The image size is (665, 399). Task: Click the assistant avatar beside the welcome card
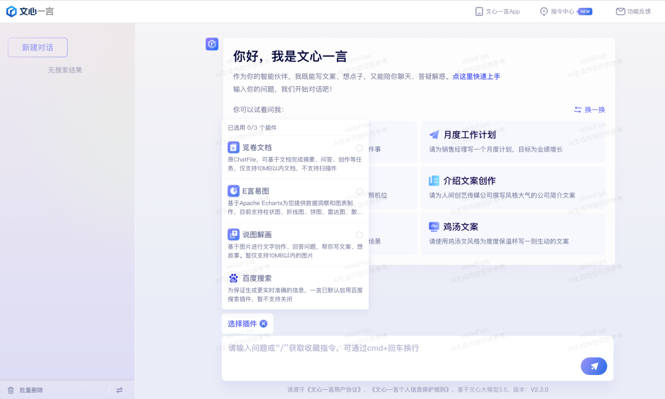(212, 44)
